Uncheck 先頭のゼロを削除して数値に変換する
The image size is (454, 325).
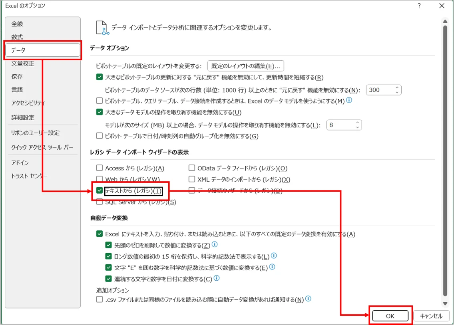pos(109,245)
